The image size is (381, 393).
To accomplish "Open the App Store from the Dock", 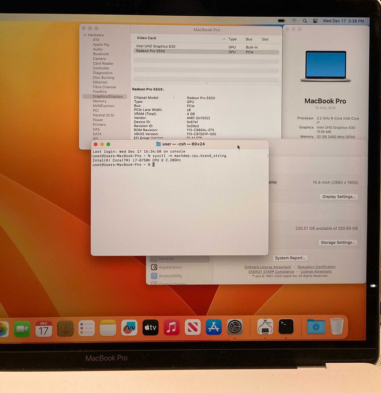I will [x=214, y=327].
